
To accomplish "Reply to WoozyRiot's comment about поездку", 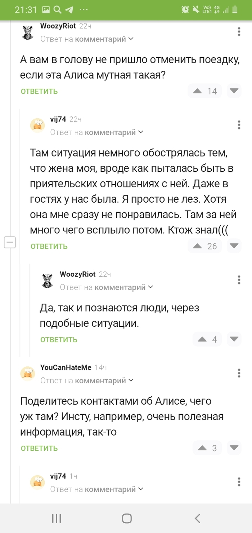I will tap(39, 92).
